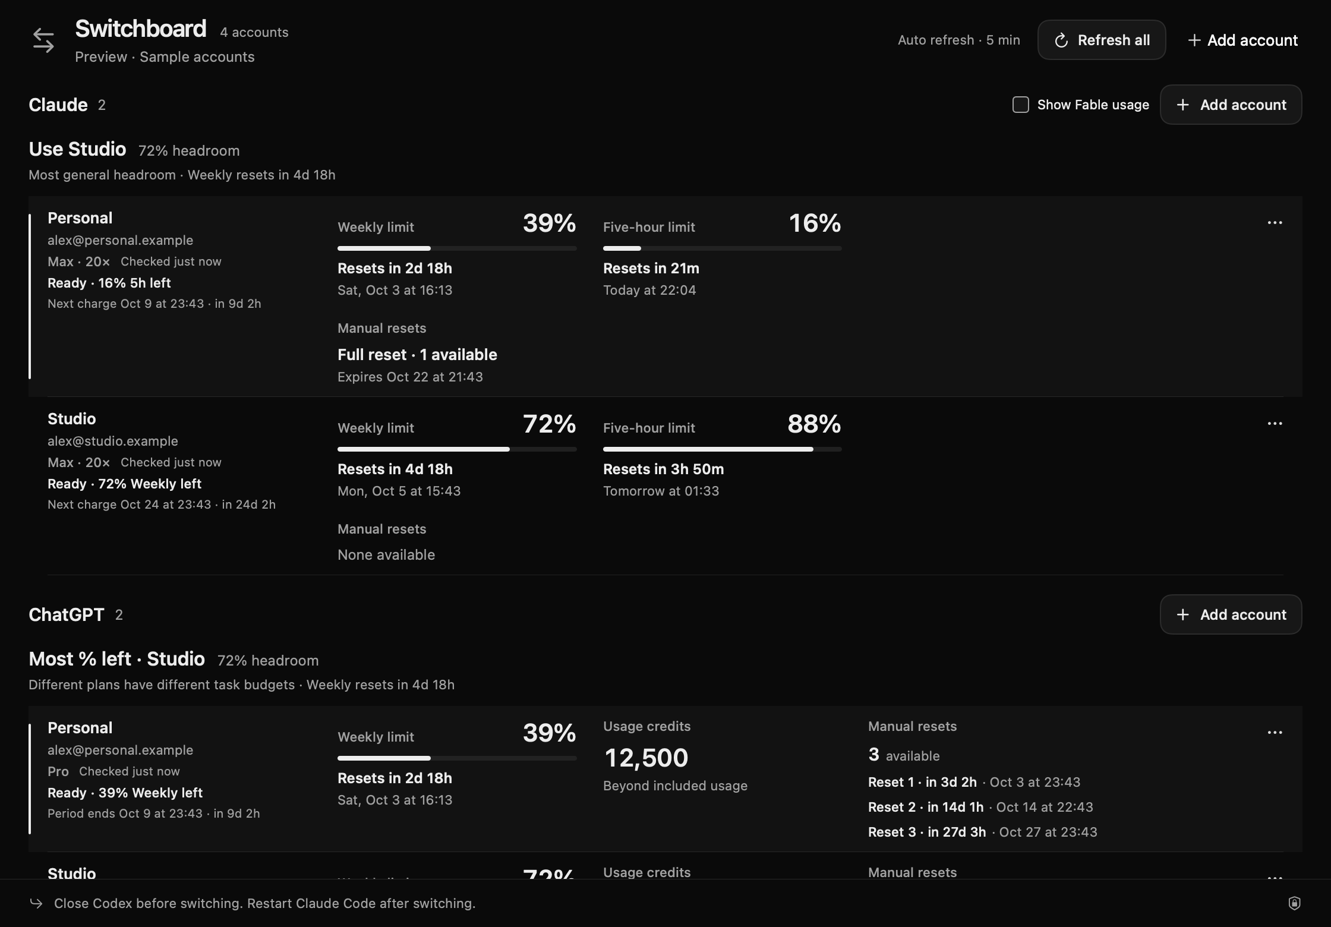Click 'Ready · 72% Weekly left' status

(x=124, y=484)
